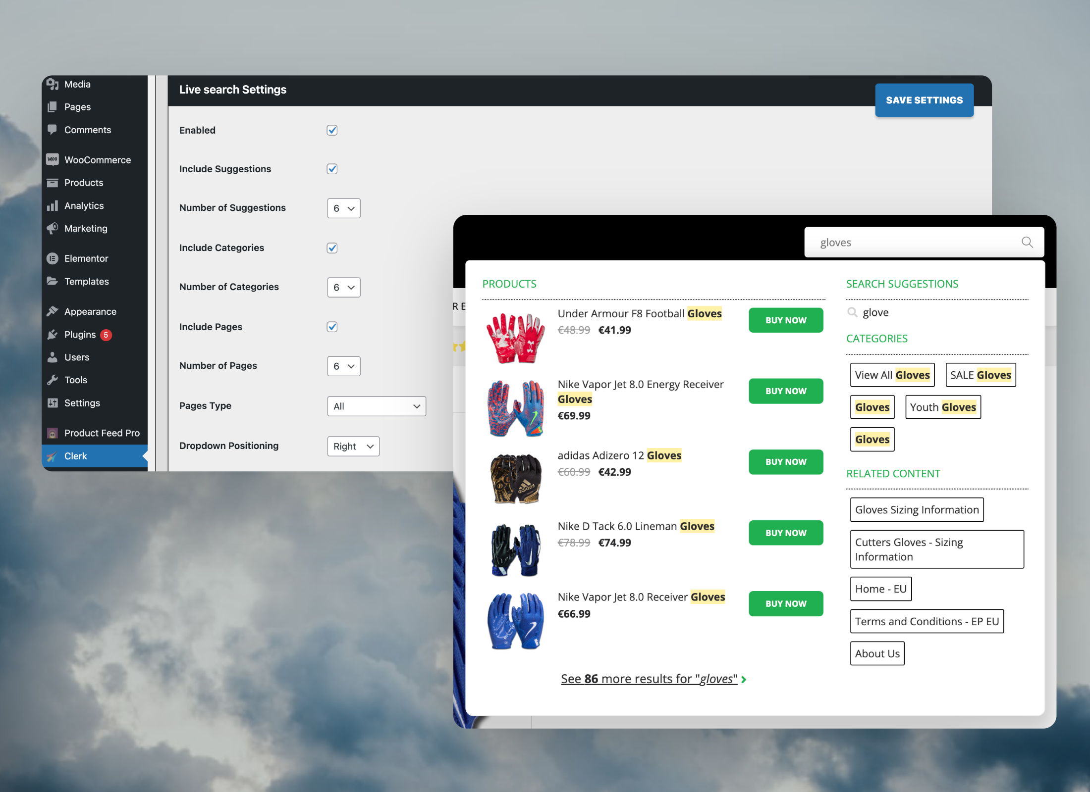
Task: Toggle the Enabled checkbox on
Action: pyautogui.click(x=332, y=130)
